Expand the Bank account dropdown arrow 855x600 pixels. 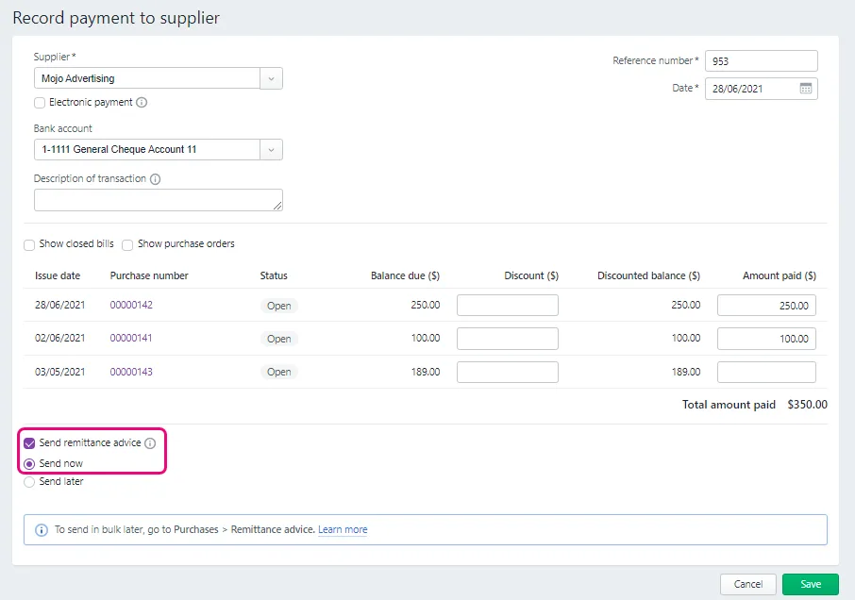[x=271, y=150]
